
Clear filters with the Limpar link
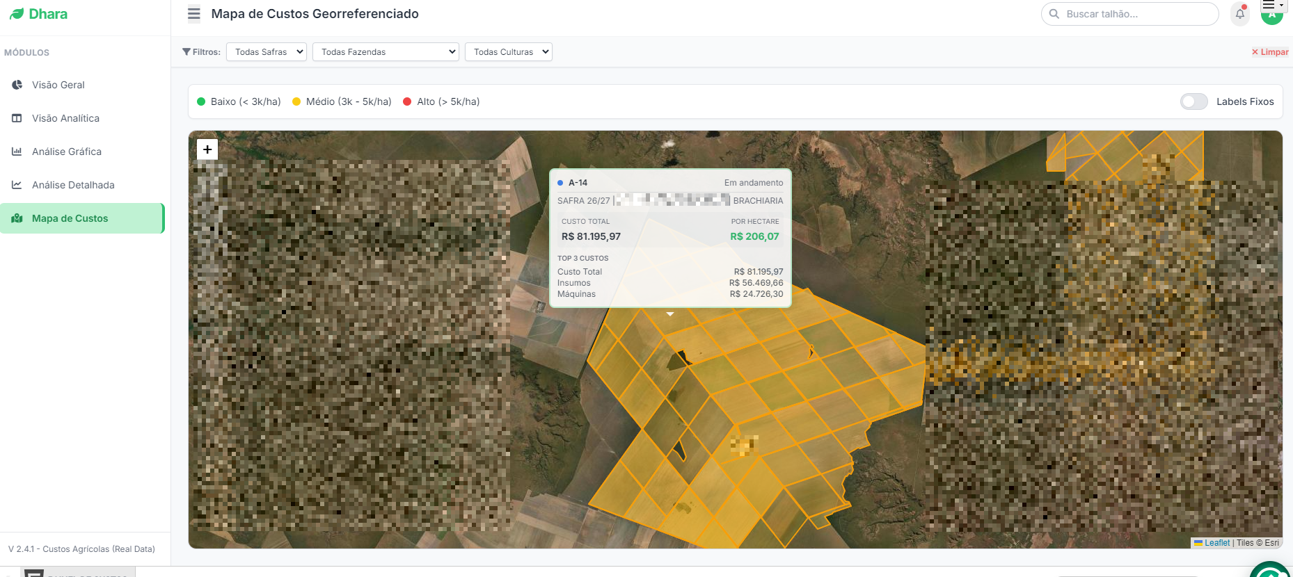(x=1270, y=52)
